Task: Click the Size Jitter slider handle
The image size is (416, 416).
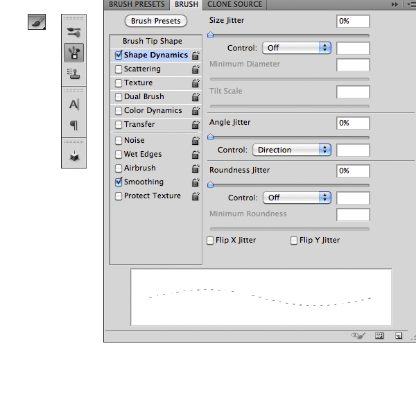Action: coord(210,35)
